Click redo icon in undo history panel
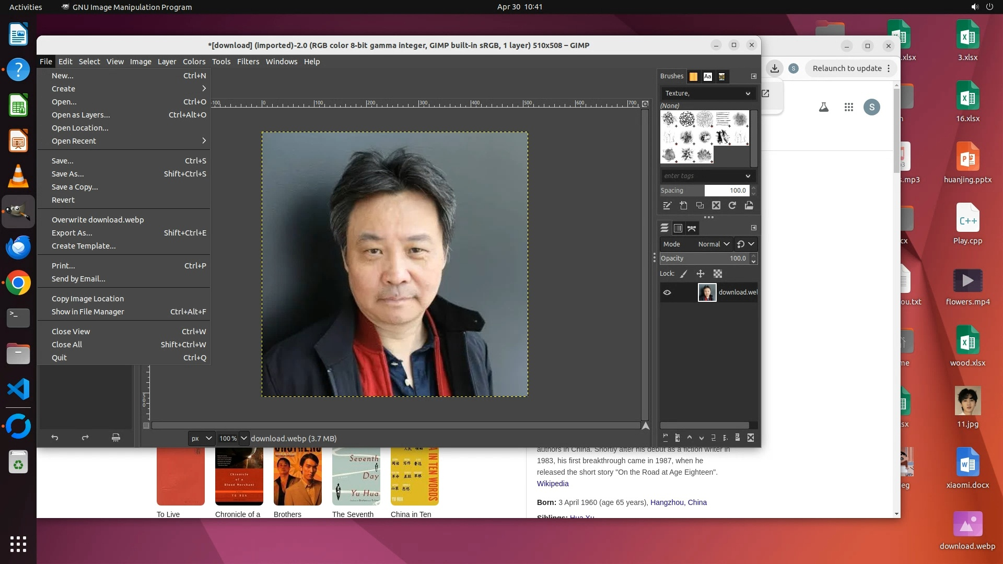This screenshot has width=1003, height=564. click(85, 438)
